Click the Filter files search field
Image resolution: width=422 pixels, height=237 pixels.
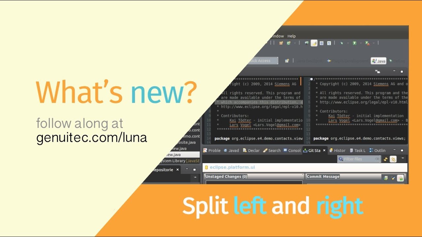coord(359,159)
